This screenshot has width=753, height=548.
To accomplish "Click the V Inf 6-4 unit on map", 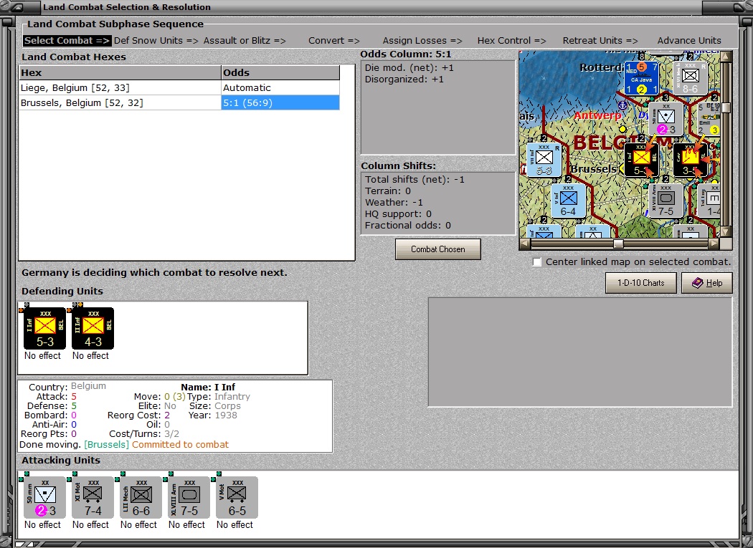I will 568,201.
